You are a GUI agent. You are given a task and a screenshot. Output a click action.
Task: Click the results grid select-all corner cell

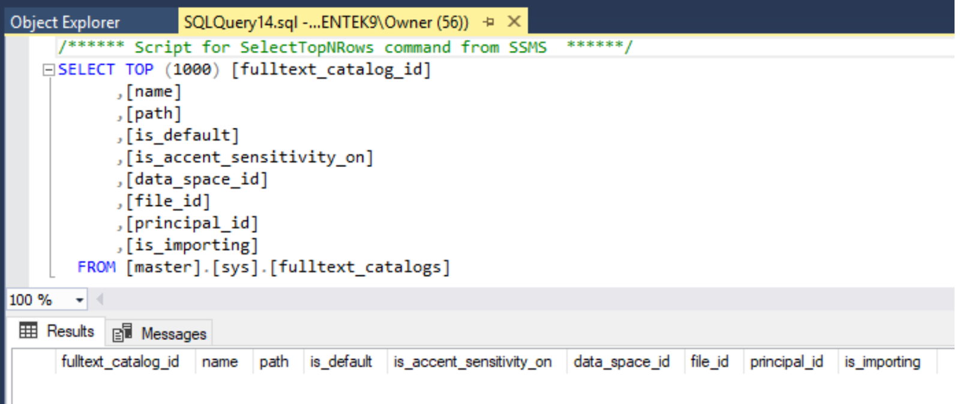(x=35, y=362)
